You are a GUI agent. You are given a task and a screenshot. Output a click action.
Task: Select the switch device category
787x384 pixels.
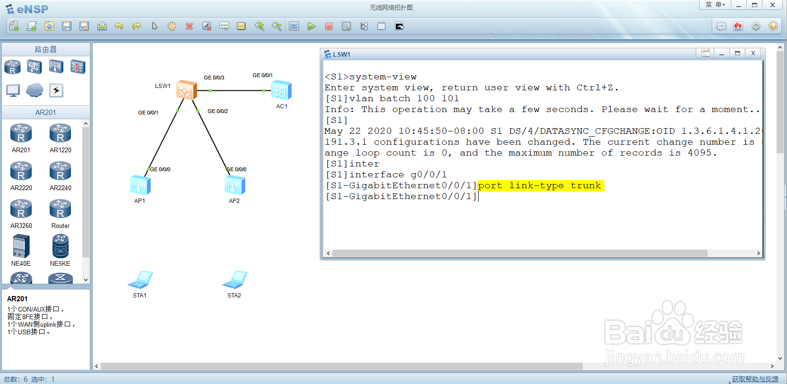tap(34, 67)
